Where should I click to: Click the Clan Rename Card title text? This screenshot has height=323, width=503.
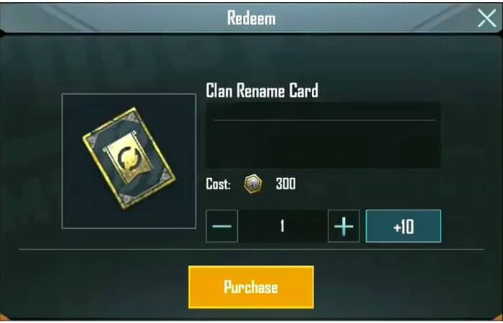(x=262, y=91)
